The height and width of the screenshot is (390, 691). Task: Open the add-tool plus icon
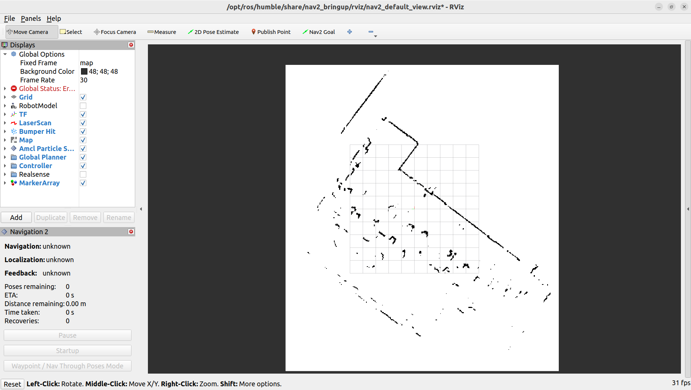coord(350,32)
